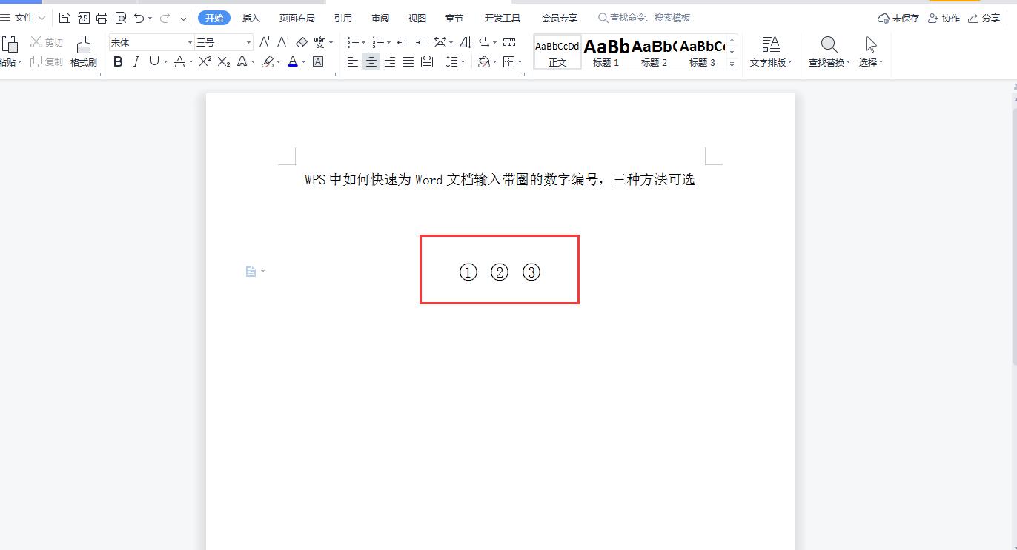
Task: Toggle strikethrough formatting
Action: pos(179,62)
